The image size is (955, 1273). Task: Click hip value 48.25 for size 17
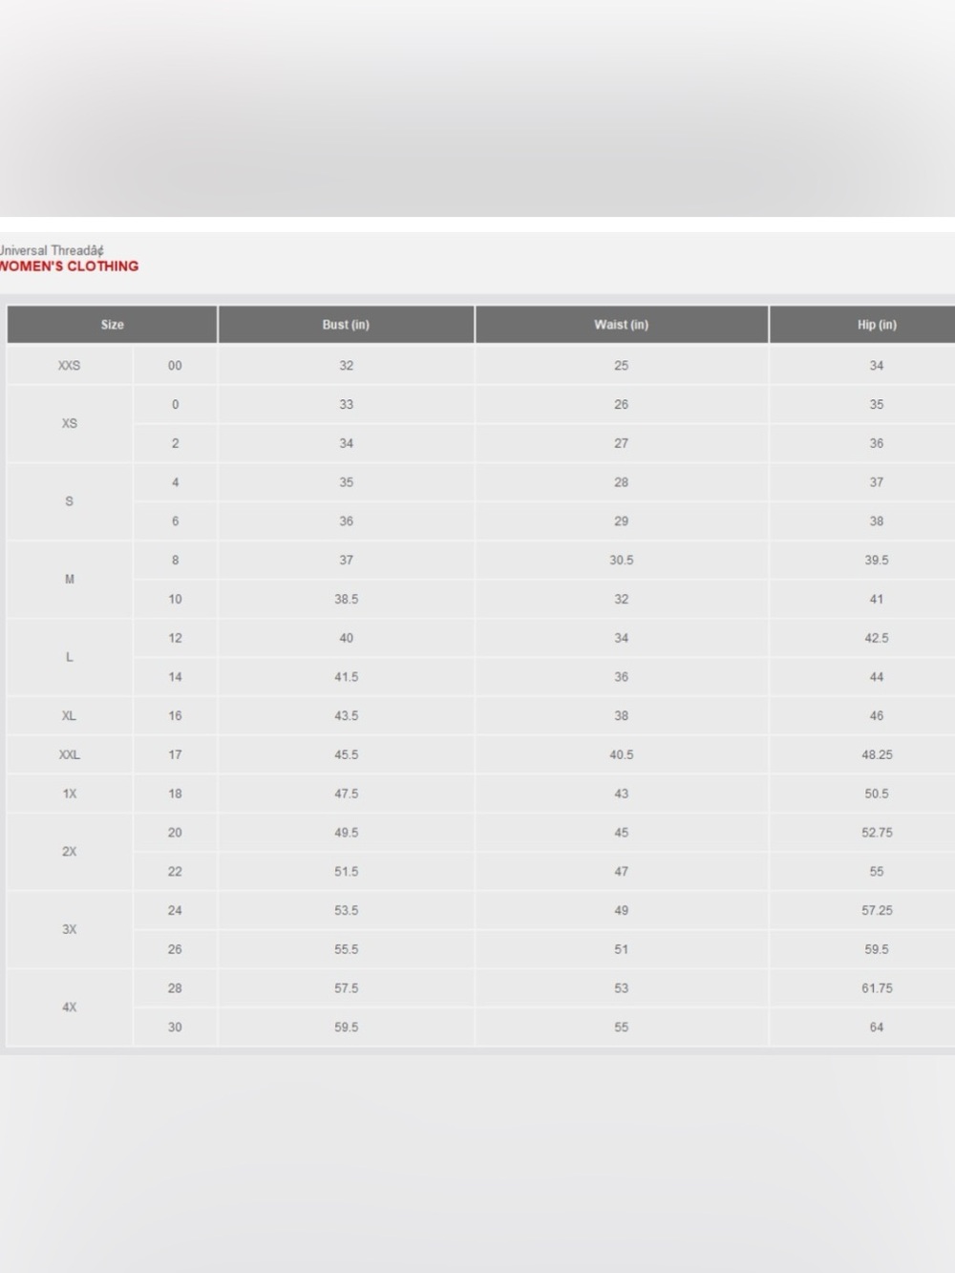point(862,755)
